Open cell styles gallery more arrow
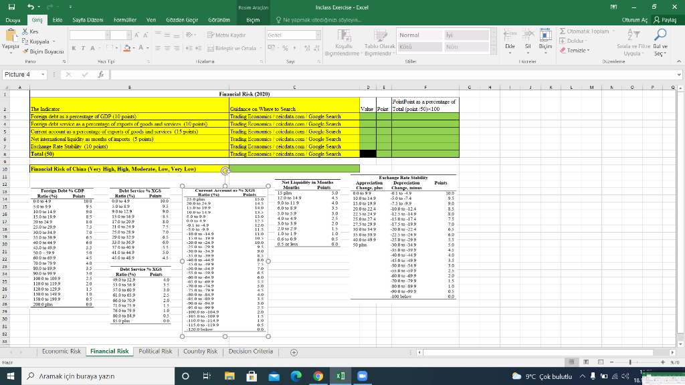685x385 pixels. pos(494,50)
